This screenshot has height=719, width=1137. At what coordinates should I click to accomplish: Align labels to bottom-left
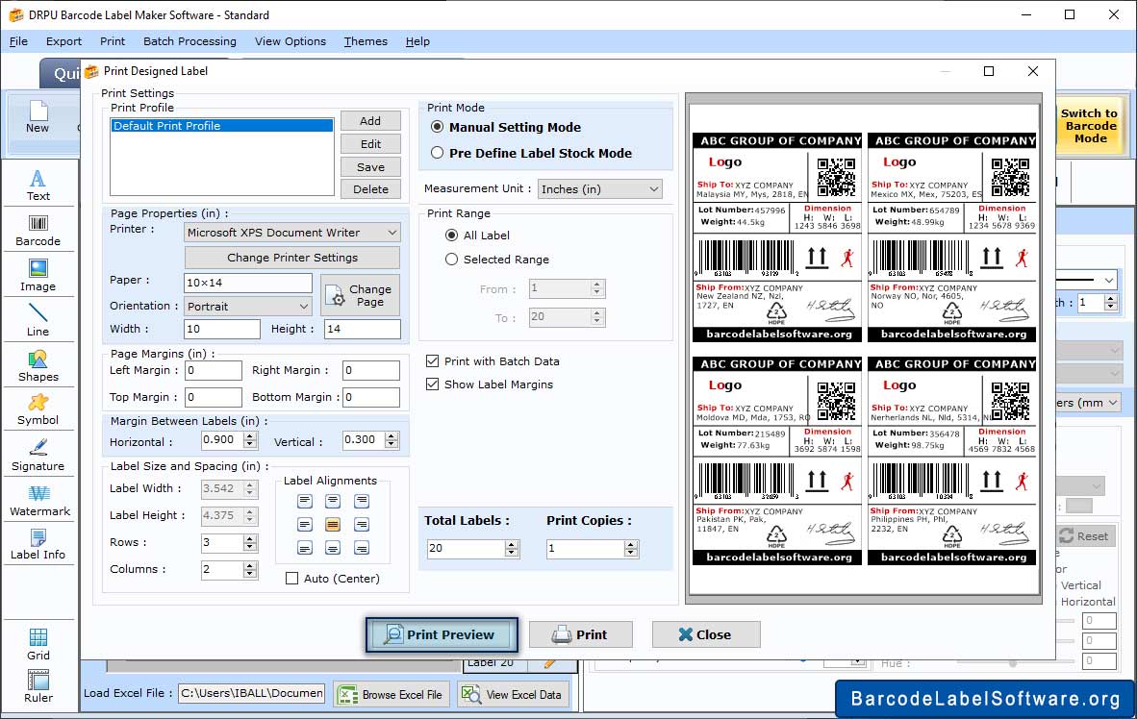click(305, 548)
